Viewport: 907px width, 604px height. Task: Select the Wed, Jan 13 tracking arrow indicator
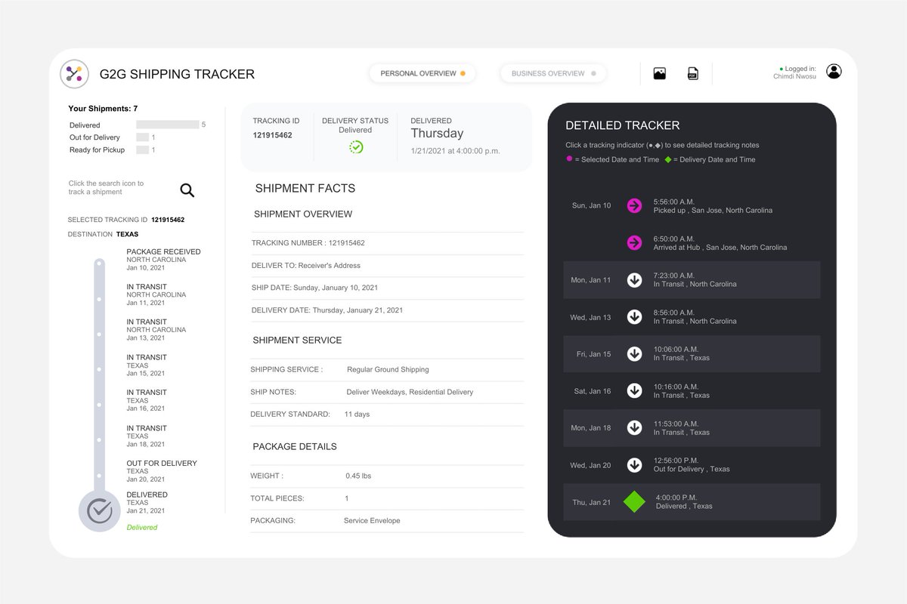[634, 317]
